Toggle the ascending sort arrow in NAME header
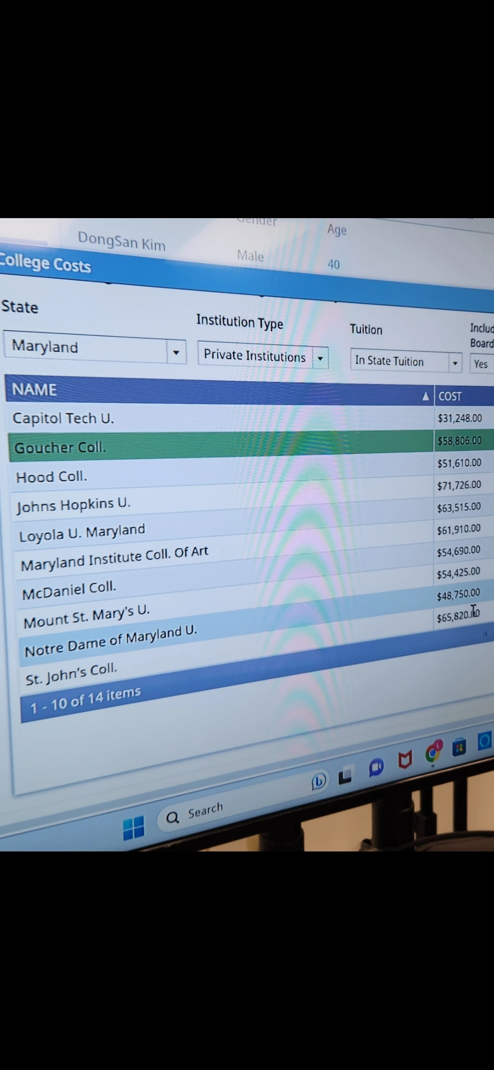494x1070 pixels. tap(425, 396)
